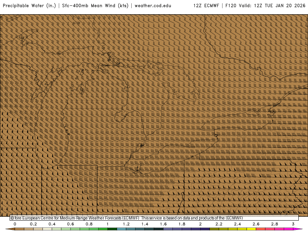Click the 1.2 value on the color scale
The width and height of the screenshot is (308, 231).
click(126, 224)
